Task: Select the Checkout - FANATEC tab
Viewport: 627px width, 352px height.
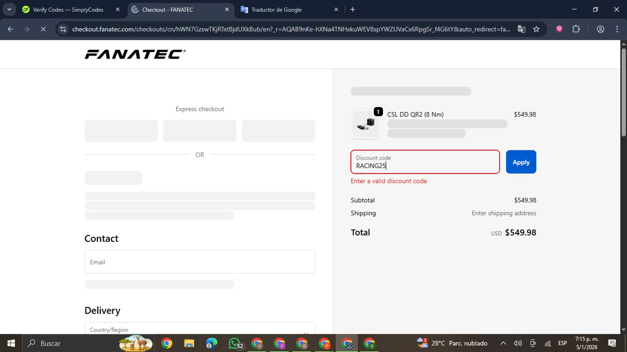Action: click(x=168, y=10)
